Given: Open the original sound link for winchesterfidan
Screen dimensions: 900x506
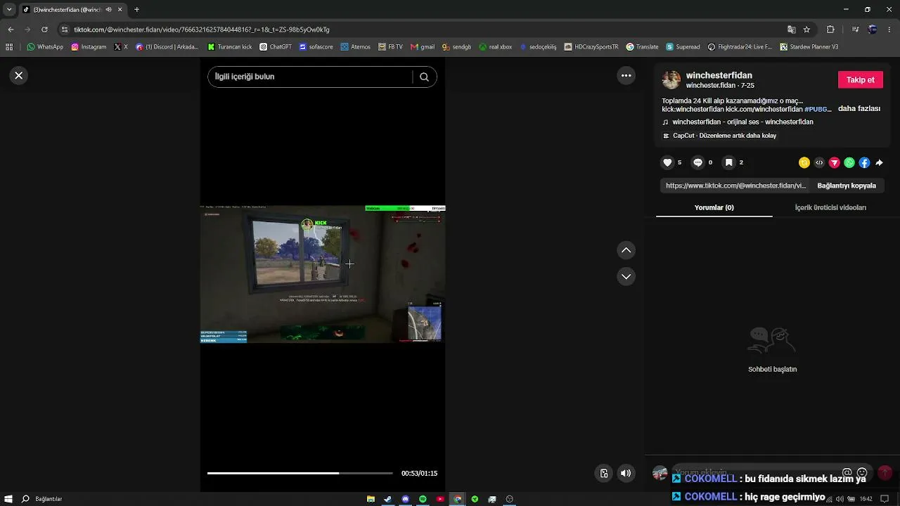Looking at the screenshot, I should point(742,122).
